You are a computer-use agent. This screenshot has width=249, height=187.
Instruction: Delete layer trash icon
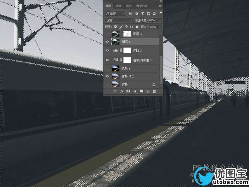(154, 91)
